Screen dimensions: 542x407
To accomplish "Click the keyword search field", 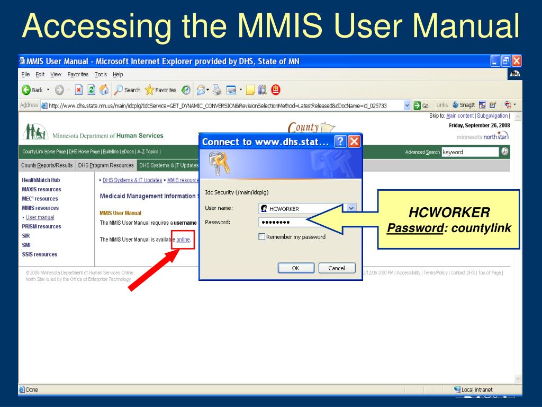I will (x=470, y=152).
